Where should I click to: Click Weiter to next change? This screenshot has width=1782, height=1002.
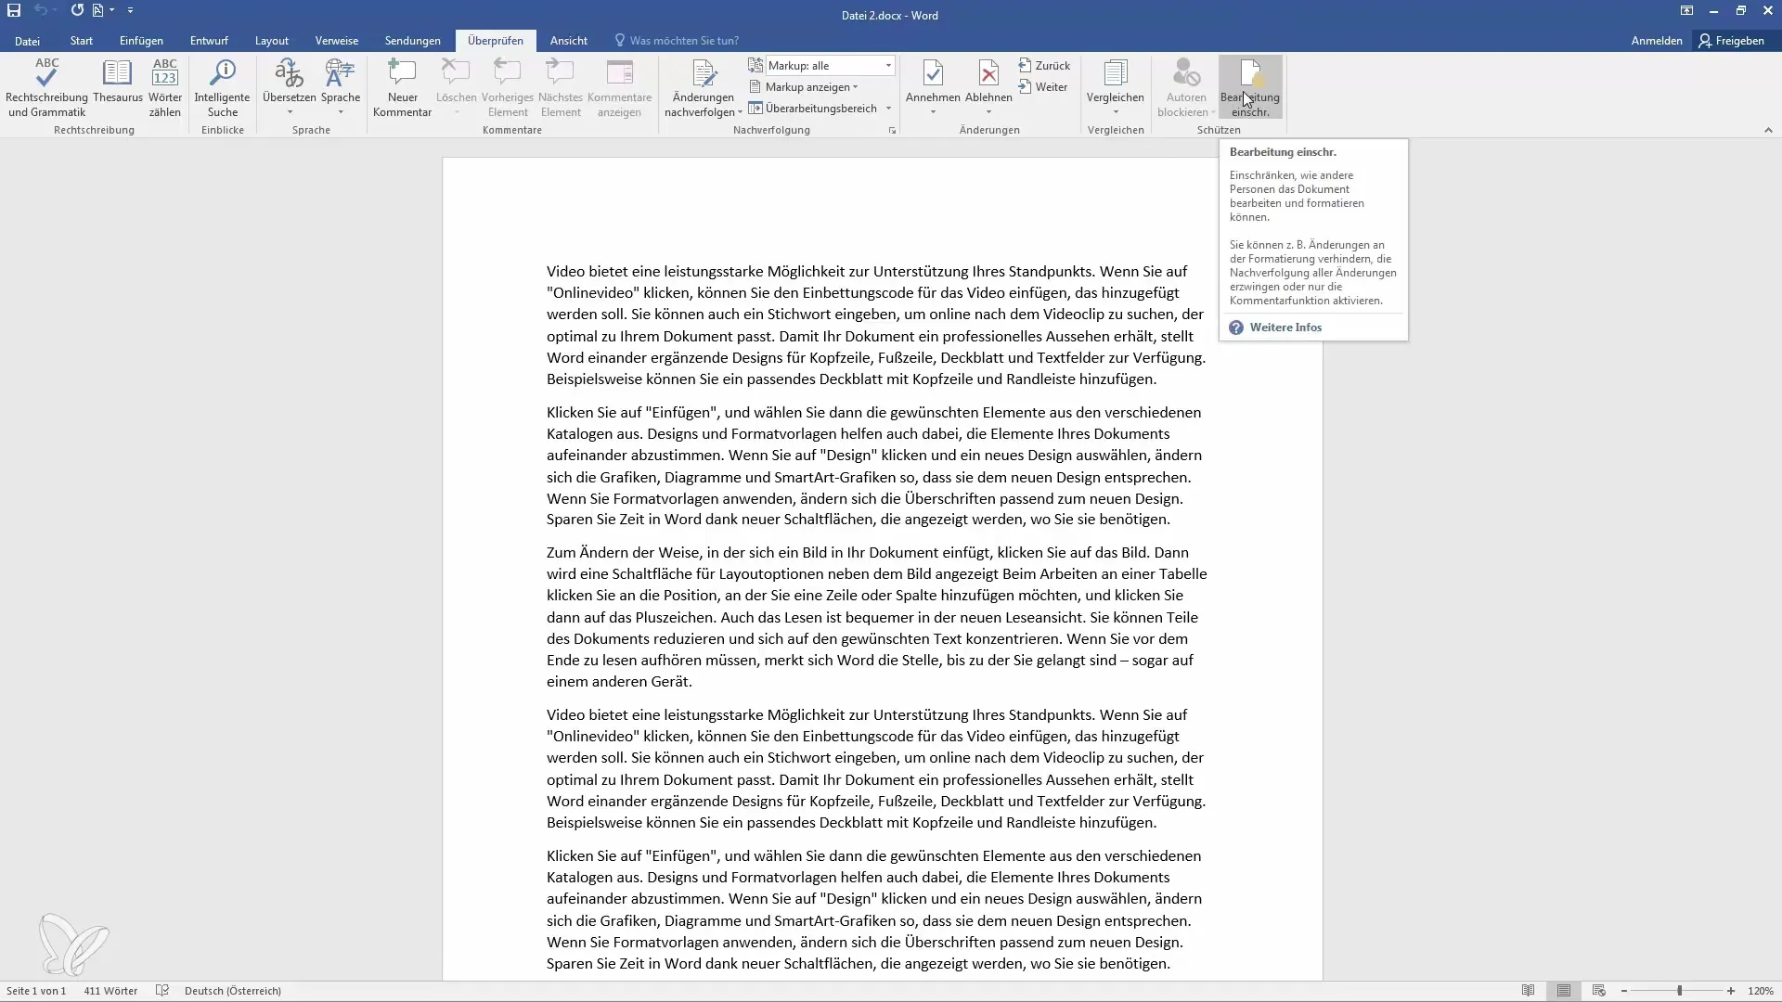point(1043,87)
